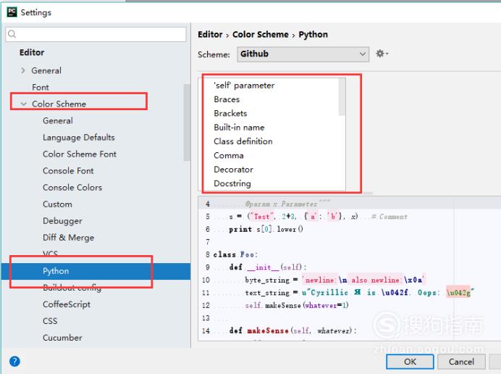Viewport: 501px width, 374px height.
Task: Select Braces in the element list
Action: coord(227,99)
